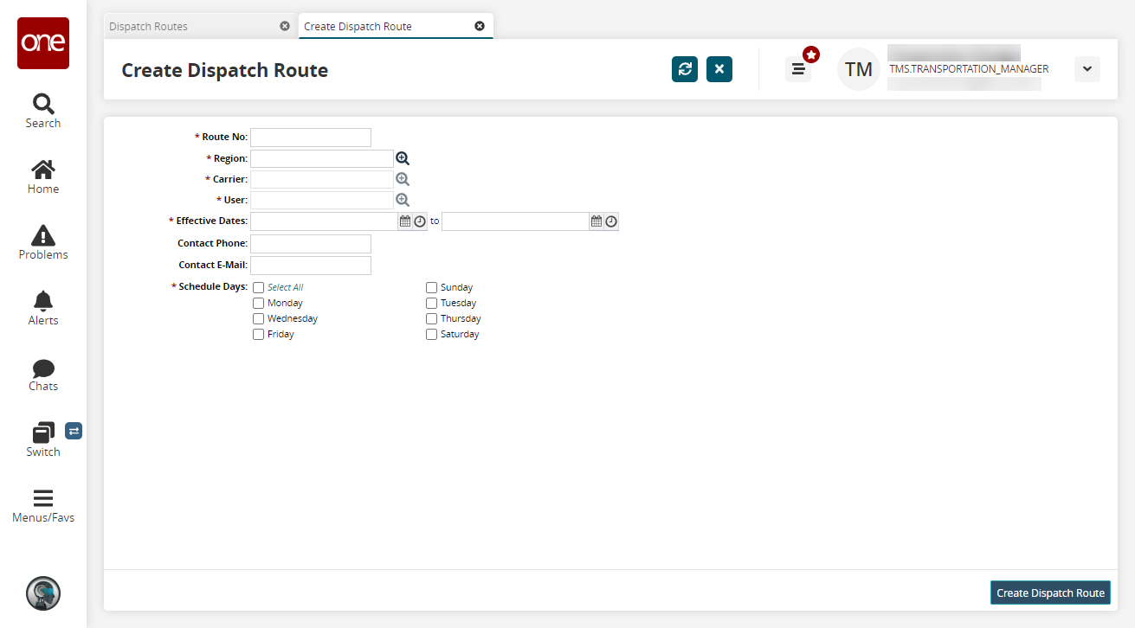Focus the Effective Dates start field
The width and height of the screenshot is (1135, 628).
[x=324, y=221]
